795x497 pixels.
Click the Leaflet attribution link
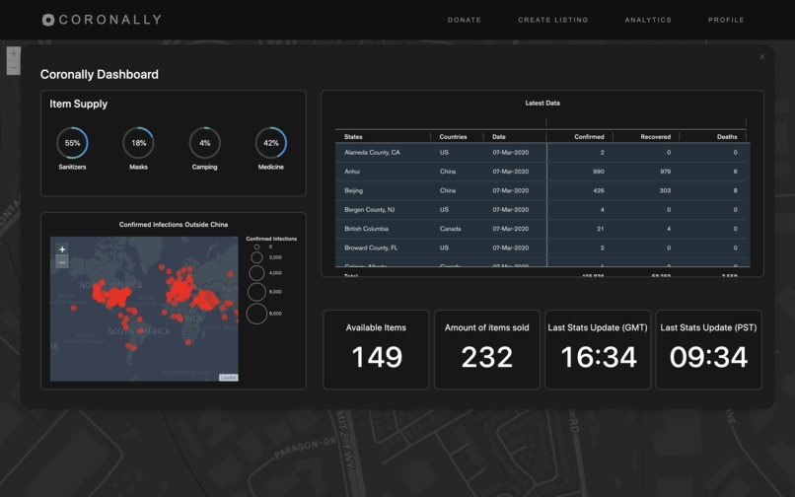228,378
